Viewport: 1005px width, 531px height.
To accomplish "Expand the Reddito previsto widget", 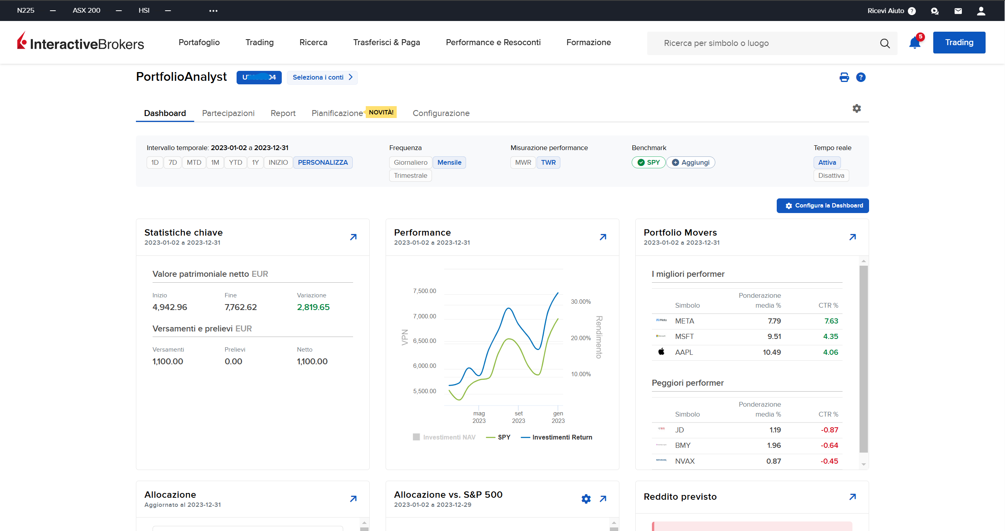I will (853, 497).
